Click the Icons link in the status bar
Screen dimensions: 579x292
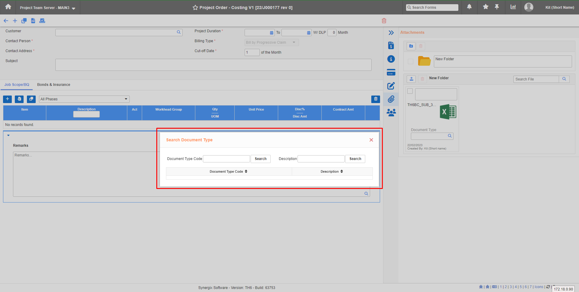(538, 287)
